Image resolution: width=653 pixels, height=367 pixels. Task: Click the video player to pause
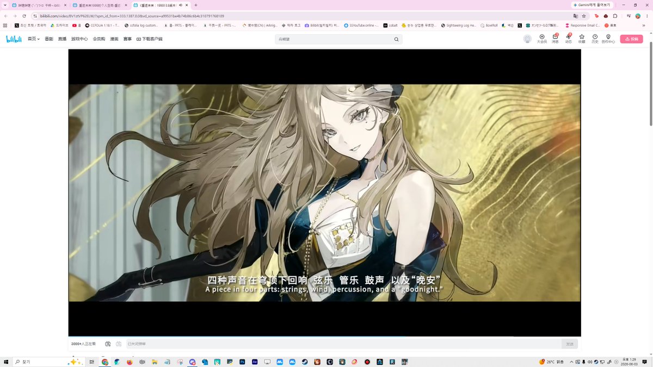pyautogui.click(x=324, y=192)
